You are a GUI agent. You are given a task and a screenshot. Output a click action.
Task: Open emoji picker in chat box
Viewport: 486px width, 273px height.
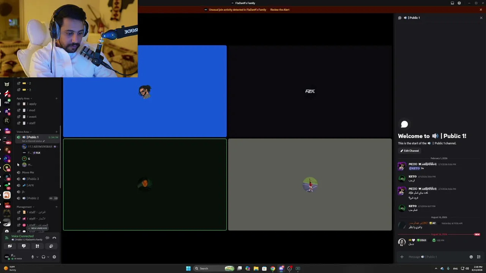click(x=471, y=257)
